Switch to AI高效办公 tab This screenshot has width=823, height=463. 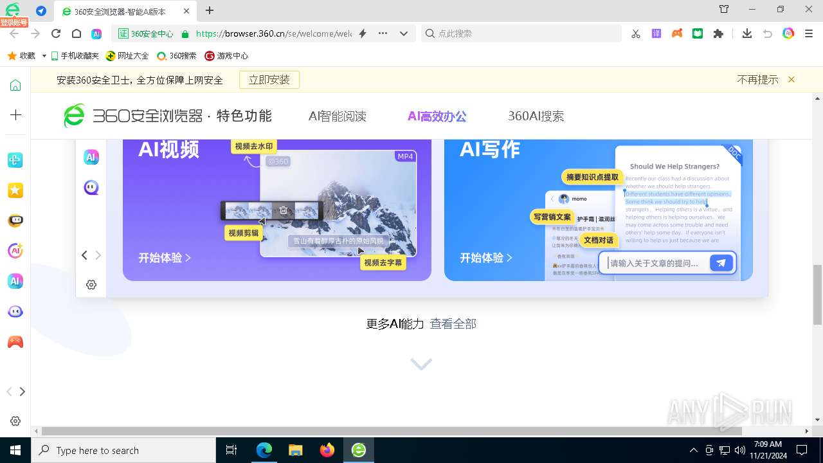coord(437,116)
